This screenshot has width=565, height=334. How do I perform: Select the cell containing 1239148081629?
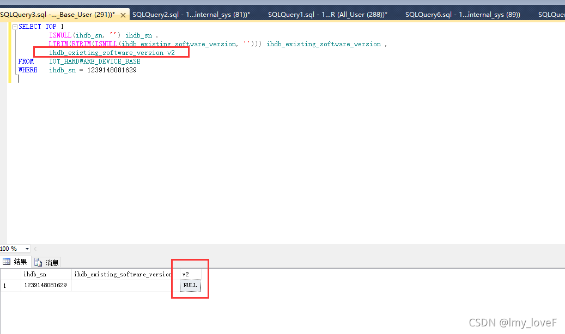[x=46, y=285]
